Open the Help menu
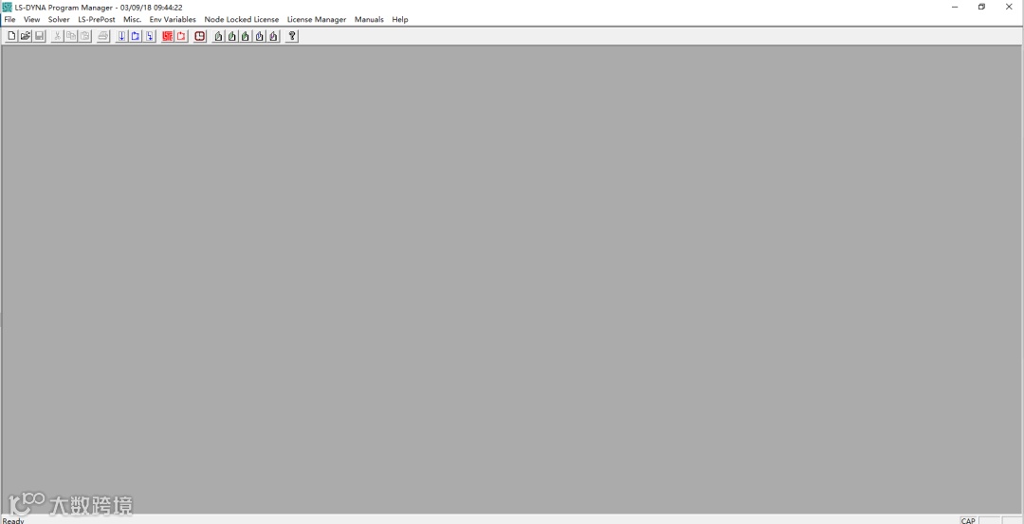 click(400, 20)
